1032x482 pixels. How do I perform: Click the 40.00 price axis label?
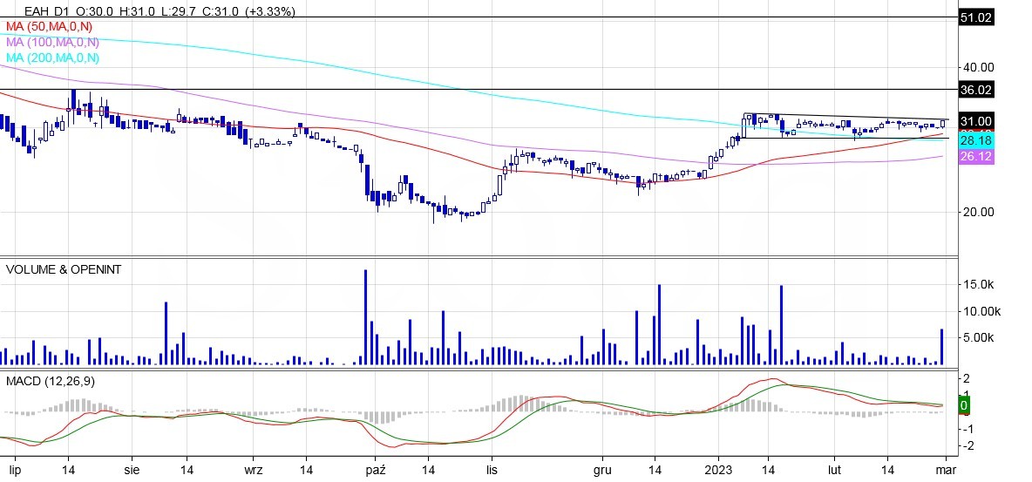[x=978, y=67]
